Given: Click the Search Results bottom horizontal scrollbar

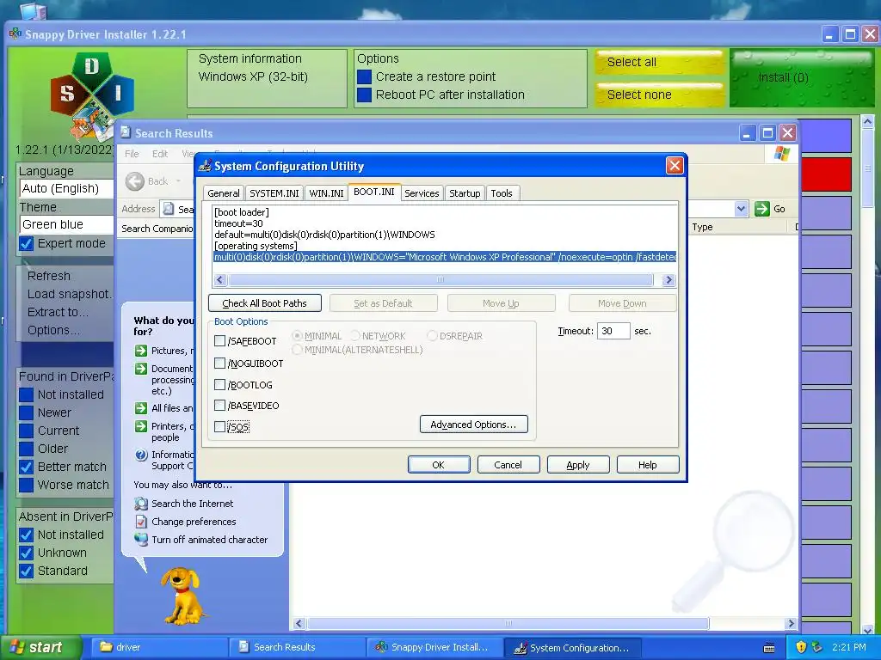Looking at the screenshot, I should coord(508,623).
